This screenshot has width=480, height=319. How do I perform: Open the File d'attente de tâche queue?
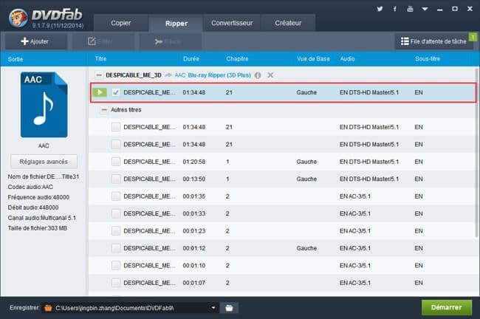(433, 41)
